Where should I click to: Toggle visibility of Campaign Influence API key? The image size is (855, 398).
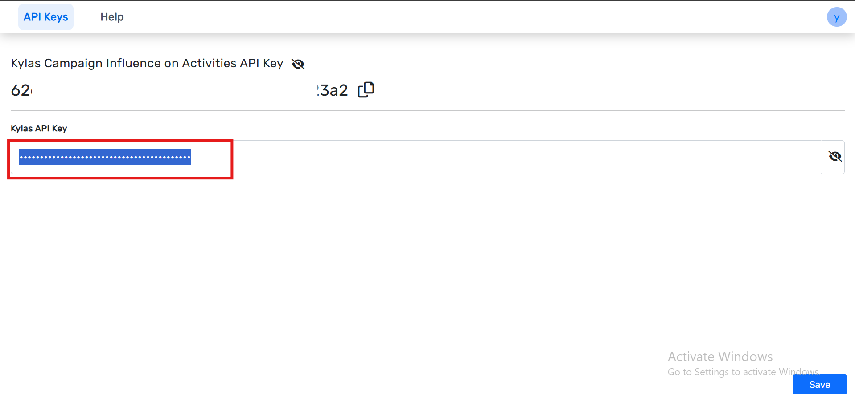298,64
